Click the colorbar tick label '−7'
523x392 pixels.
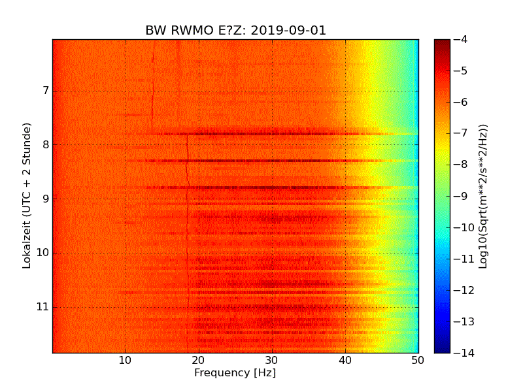pyautogui.click(x=461, y=133)
